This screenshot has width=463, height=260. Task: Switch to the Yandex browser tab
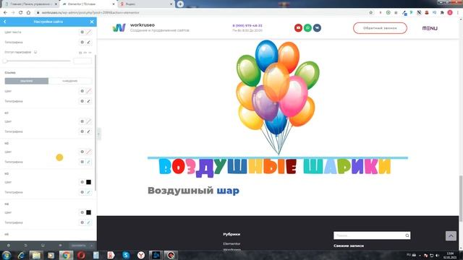click(145, 4)
